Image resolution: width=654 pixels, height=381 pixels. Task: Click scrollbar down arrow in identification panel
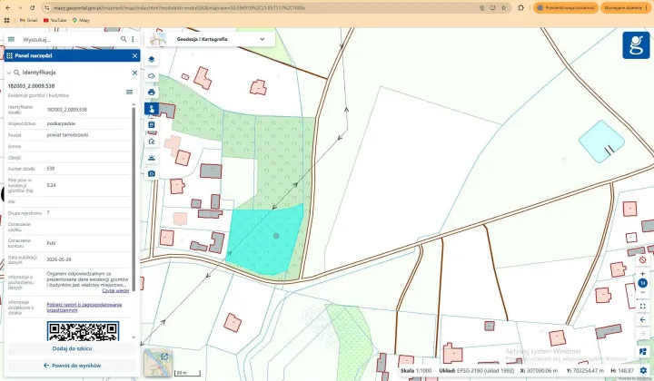click(x=134, y=337)
